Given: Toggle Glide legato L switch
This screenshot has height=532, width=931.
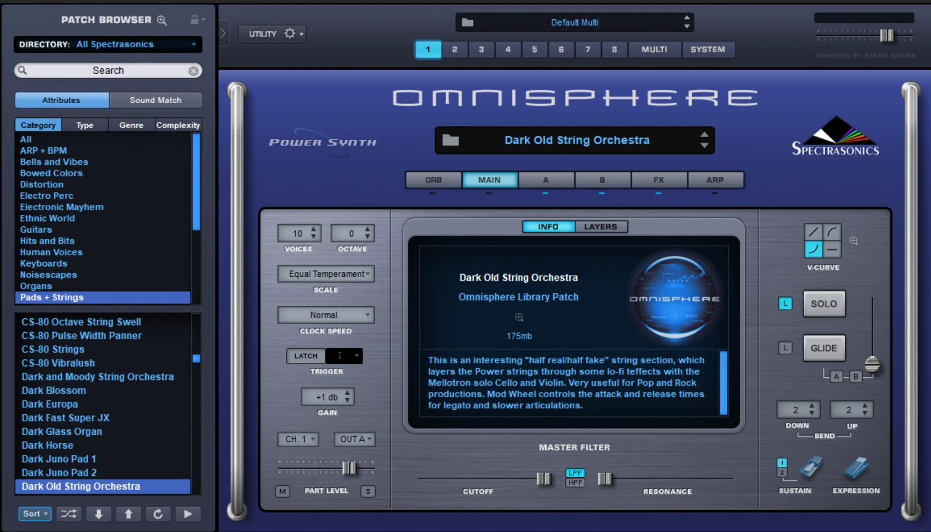Looking at the screenshot, I should coord(785,348).
